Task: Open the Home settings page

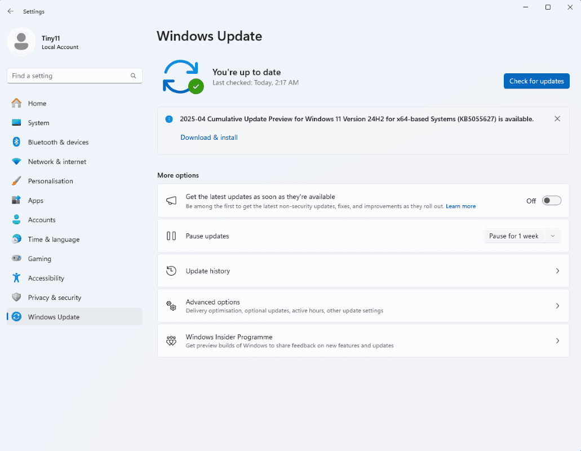Action: click(x=74, y=103)
